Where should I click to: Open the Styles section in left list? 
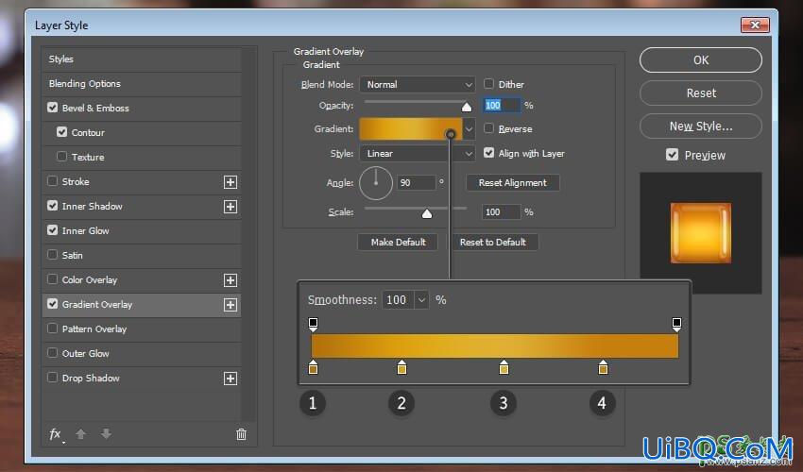pos(142,59)
